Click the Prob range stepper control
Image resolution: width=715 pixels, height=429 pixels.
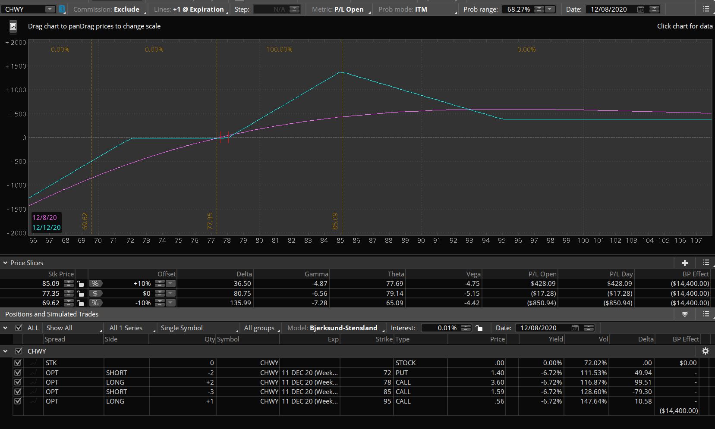(x=539, y=9)
